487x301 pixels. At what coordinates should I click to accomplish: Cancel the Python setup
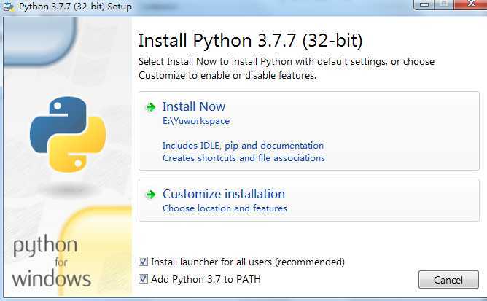(x=448, y=280)
